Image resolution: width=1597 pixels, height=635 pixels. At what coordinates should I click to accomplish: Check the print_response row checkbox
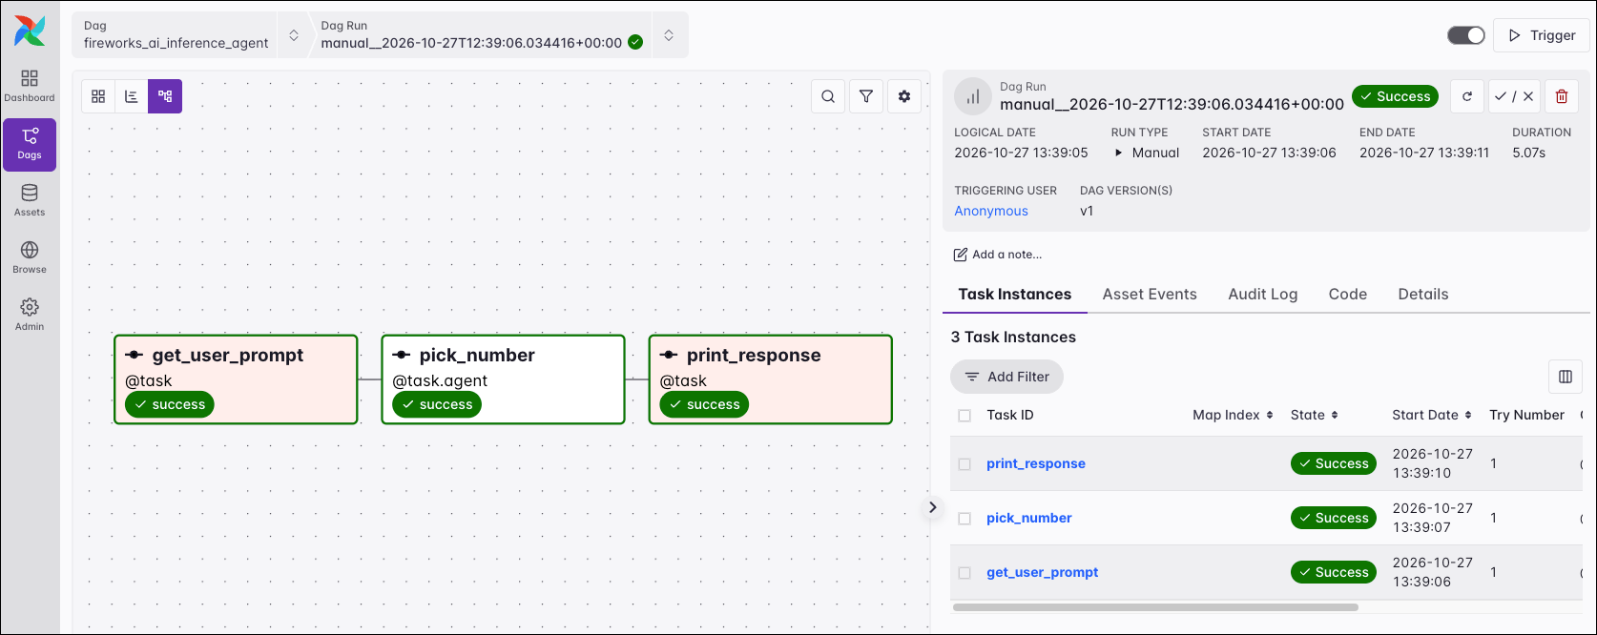pyautogui.click(x=964, y=464)
